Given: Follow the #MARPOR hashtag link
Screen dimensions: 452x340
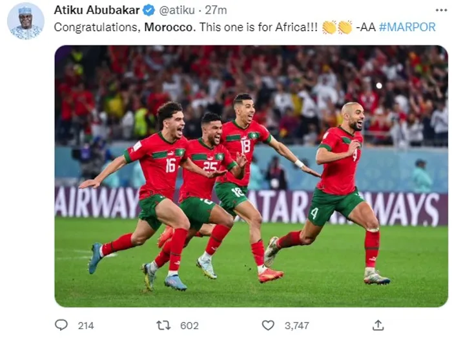Looking at the screenshot, I should tap(407, 27).
